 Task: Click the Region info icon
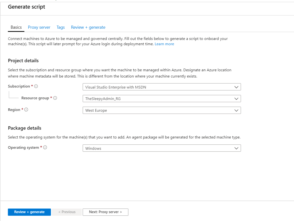point(26,110)
